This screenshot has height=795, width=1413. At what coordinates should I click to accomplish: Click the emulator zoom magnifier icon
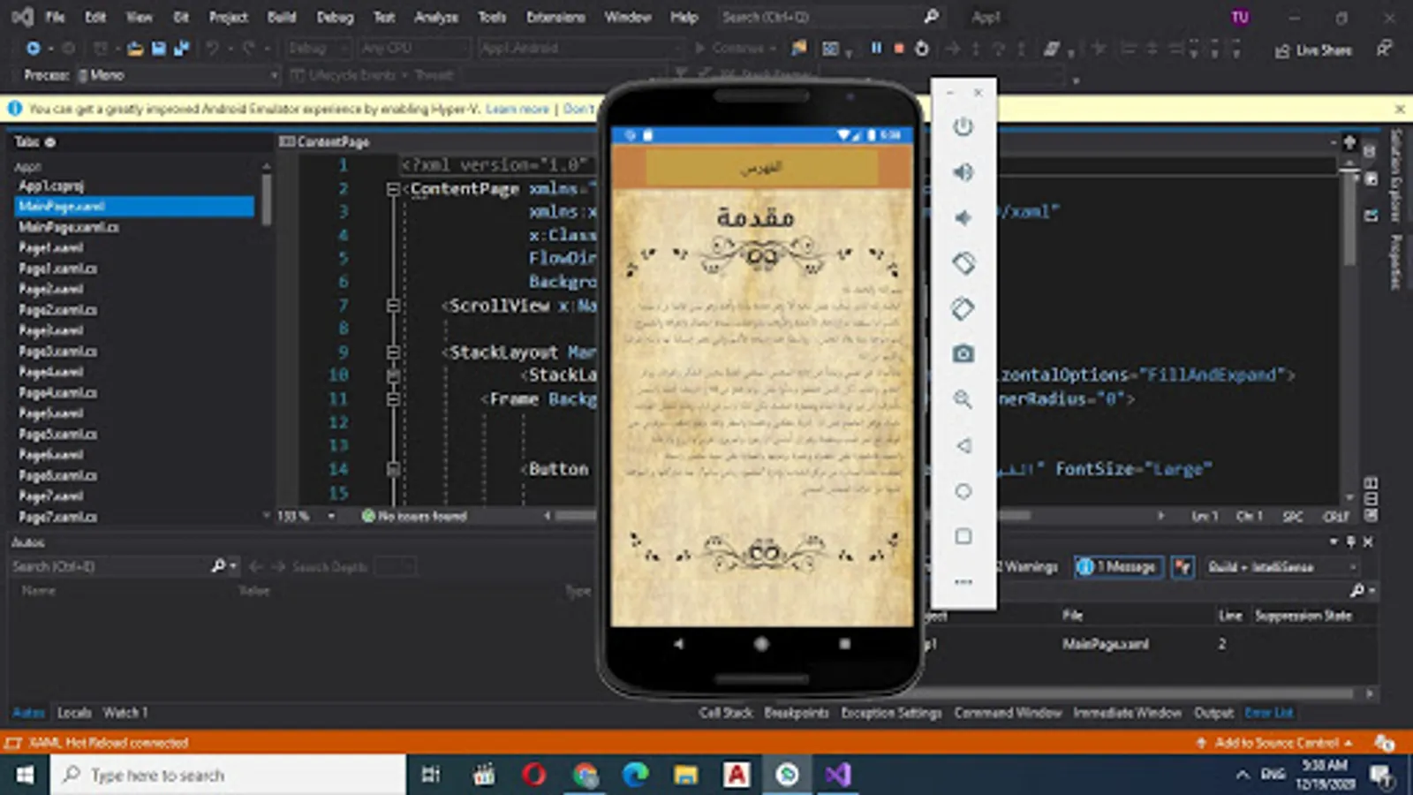coord(963,399)
